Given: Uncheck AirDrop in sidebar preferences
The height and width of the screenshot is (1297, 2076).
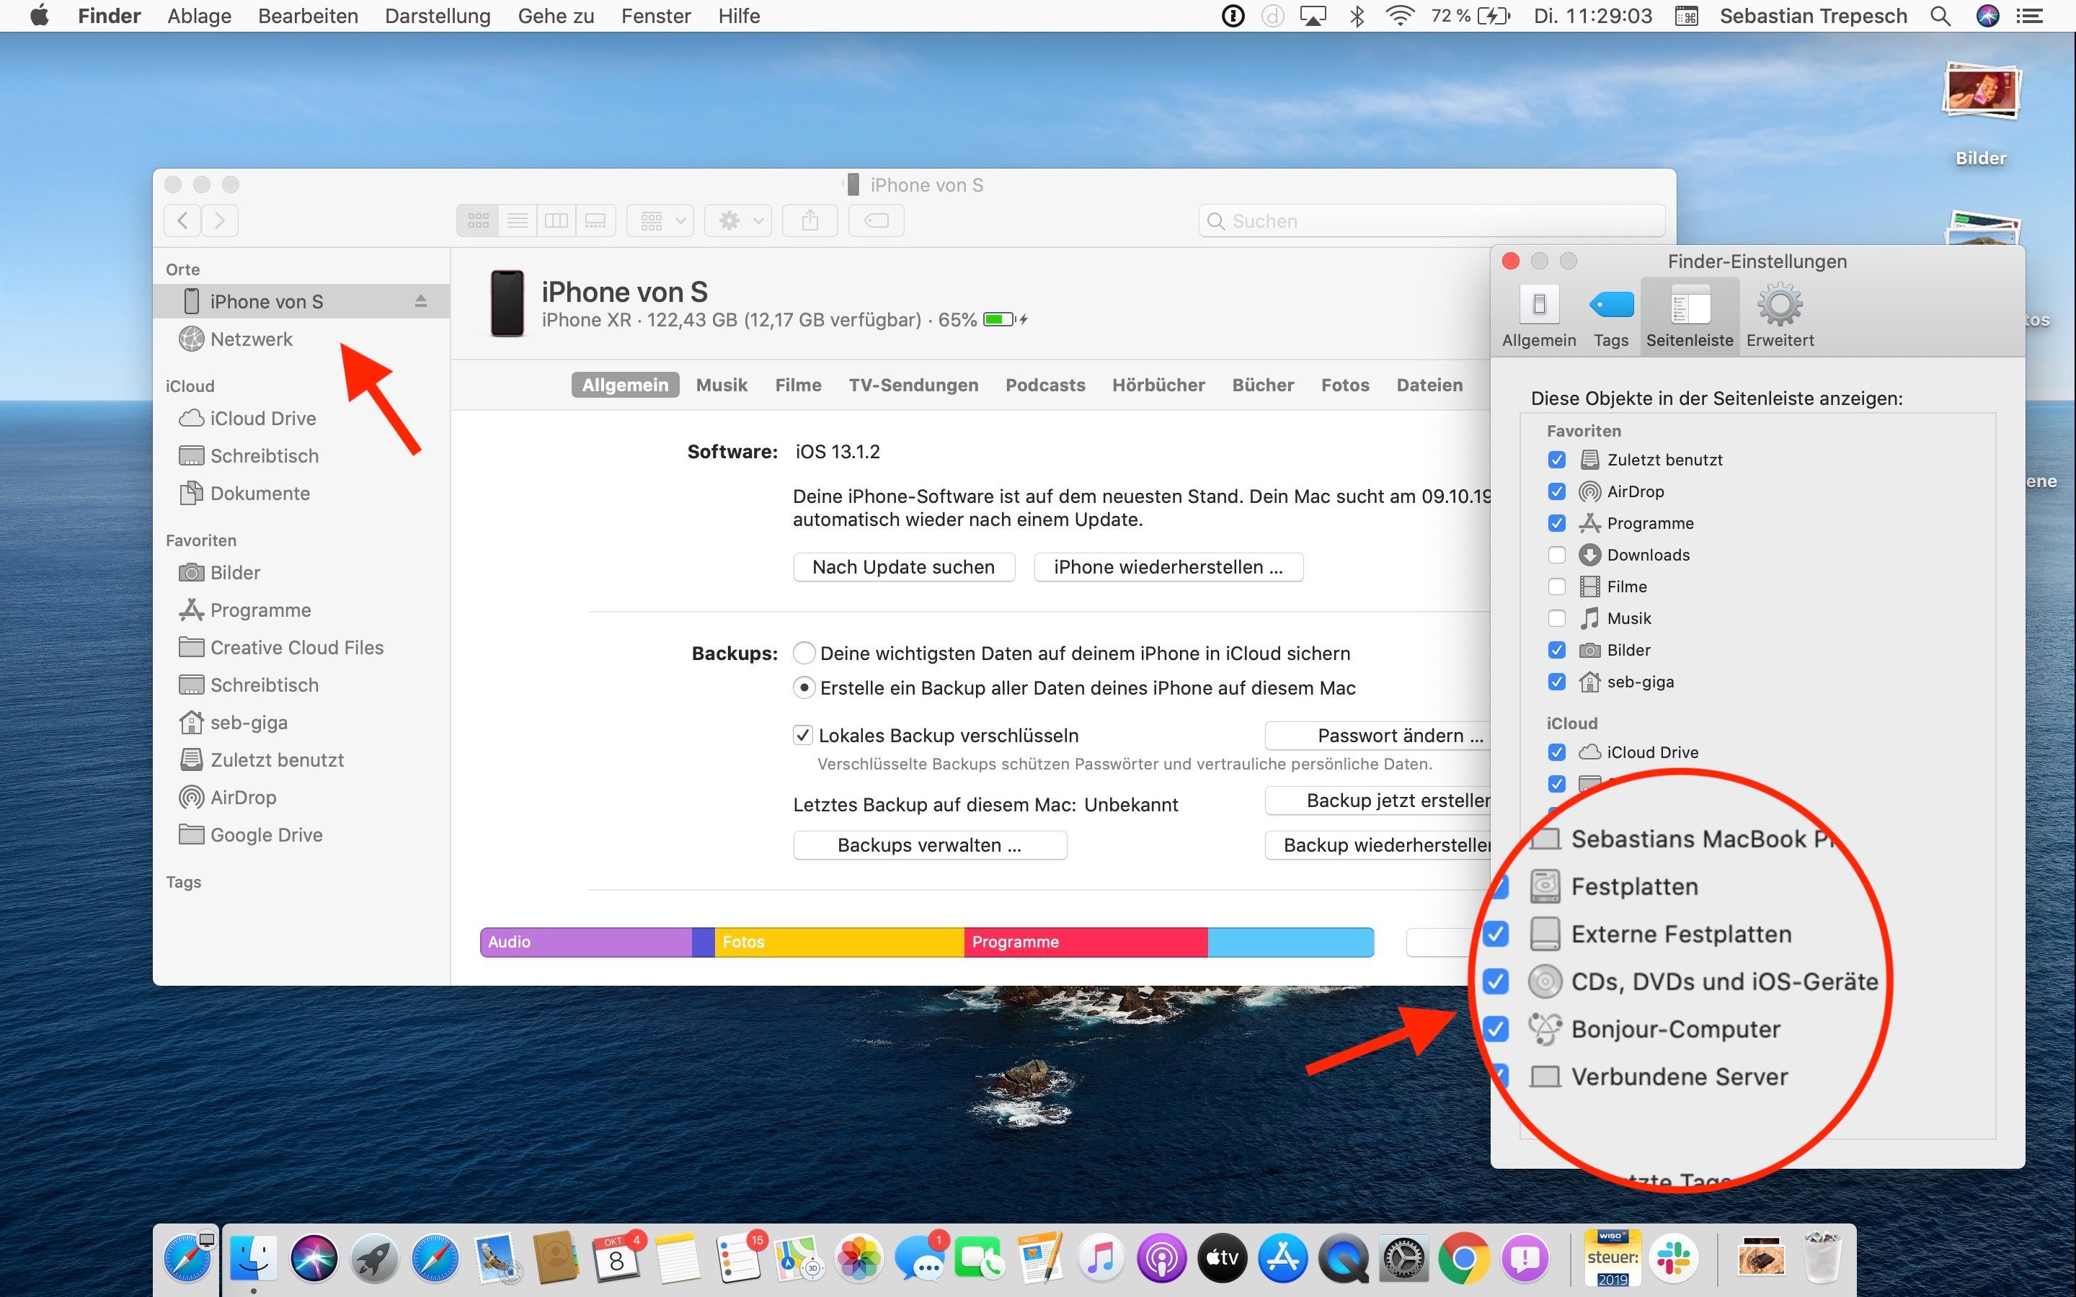Looking at the screenshot, I should [x=1556, y=491].
